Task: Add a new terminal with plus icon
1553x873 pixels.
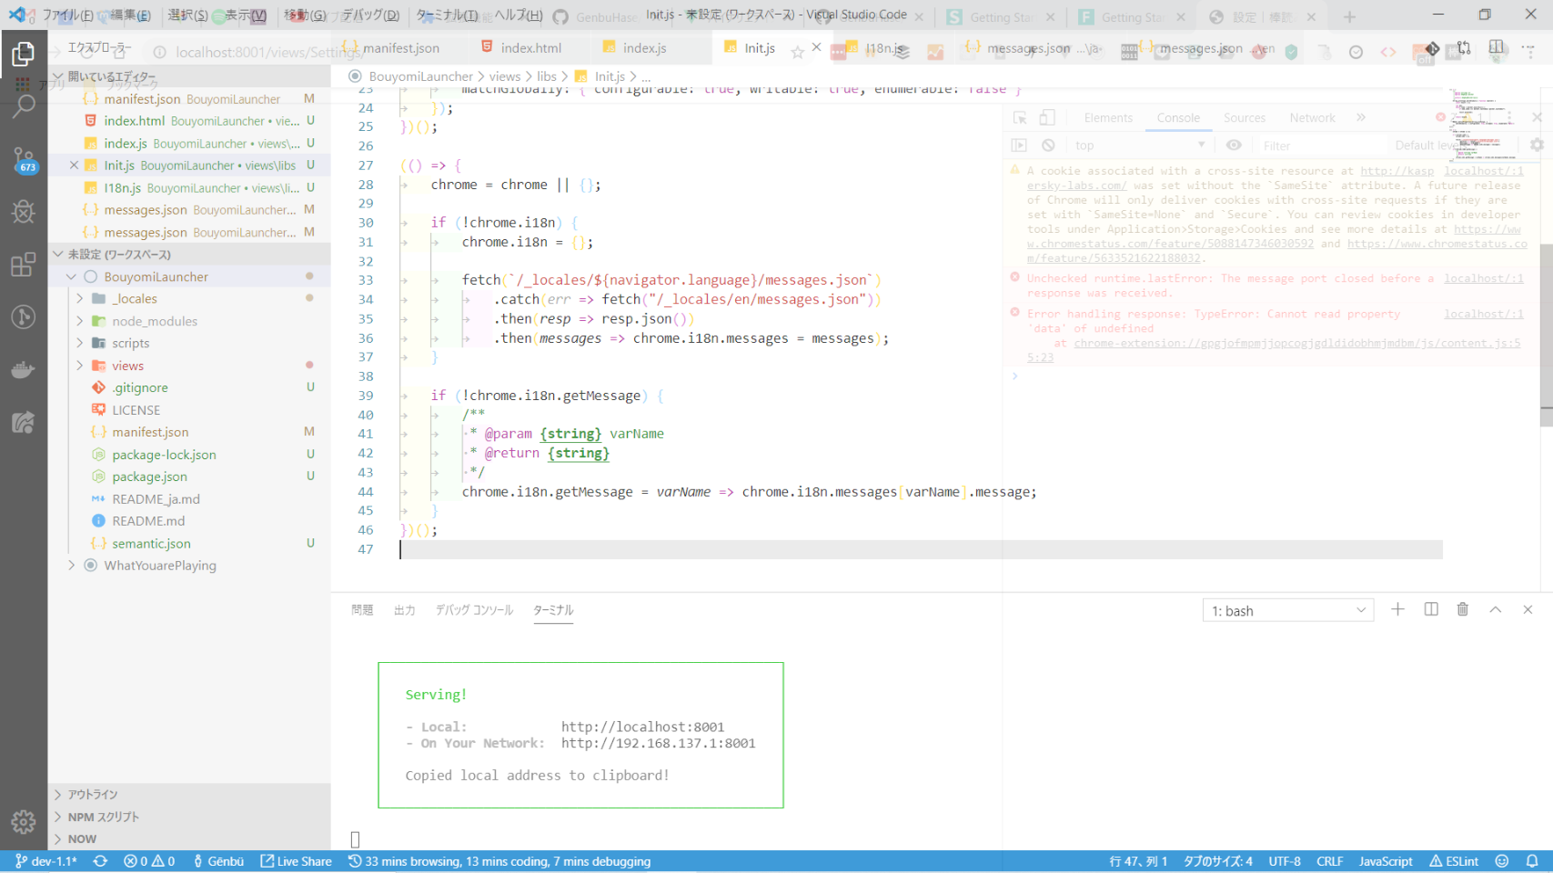Action: [1397, 610]
